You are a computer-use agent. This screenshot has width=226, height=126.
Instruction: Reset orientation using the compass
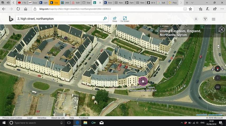point(218,69)
